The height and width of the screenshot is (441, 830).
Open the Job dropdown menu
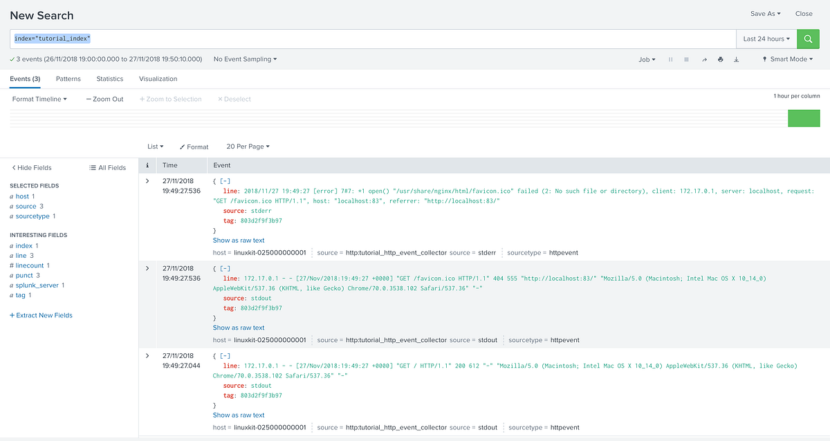coord(647,59)
